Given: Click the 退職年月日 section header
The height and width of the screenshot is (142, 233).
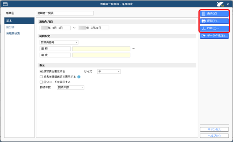Looking at the screenshot, I should [x=117, y=22].
